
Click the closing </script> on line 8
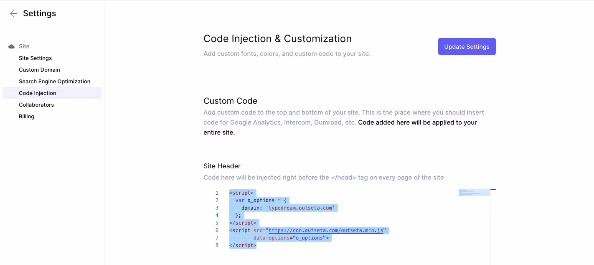click(243, 245)
